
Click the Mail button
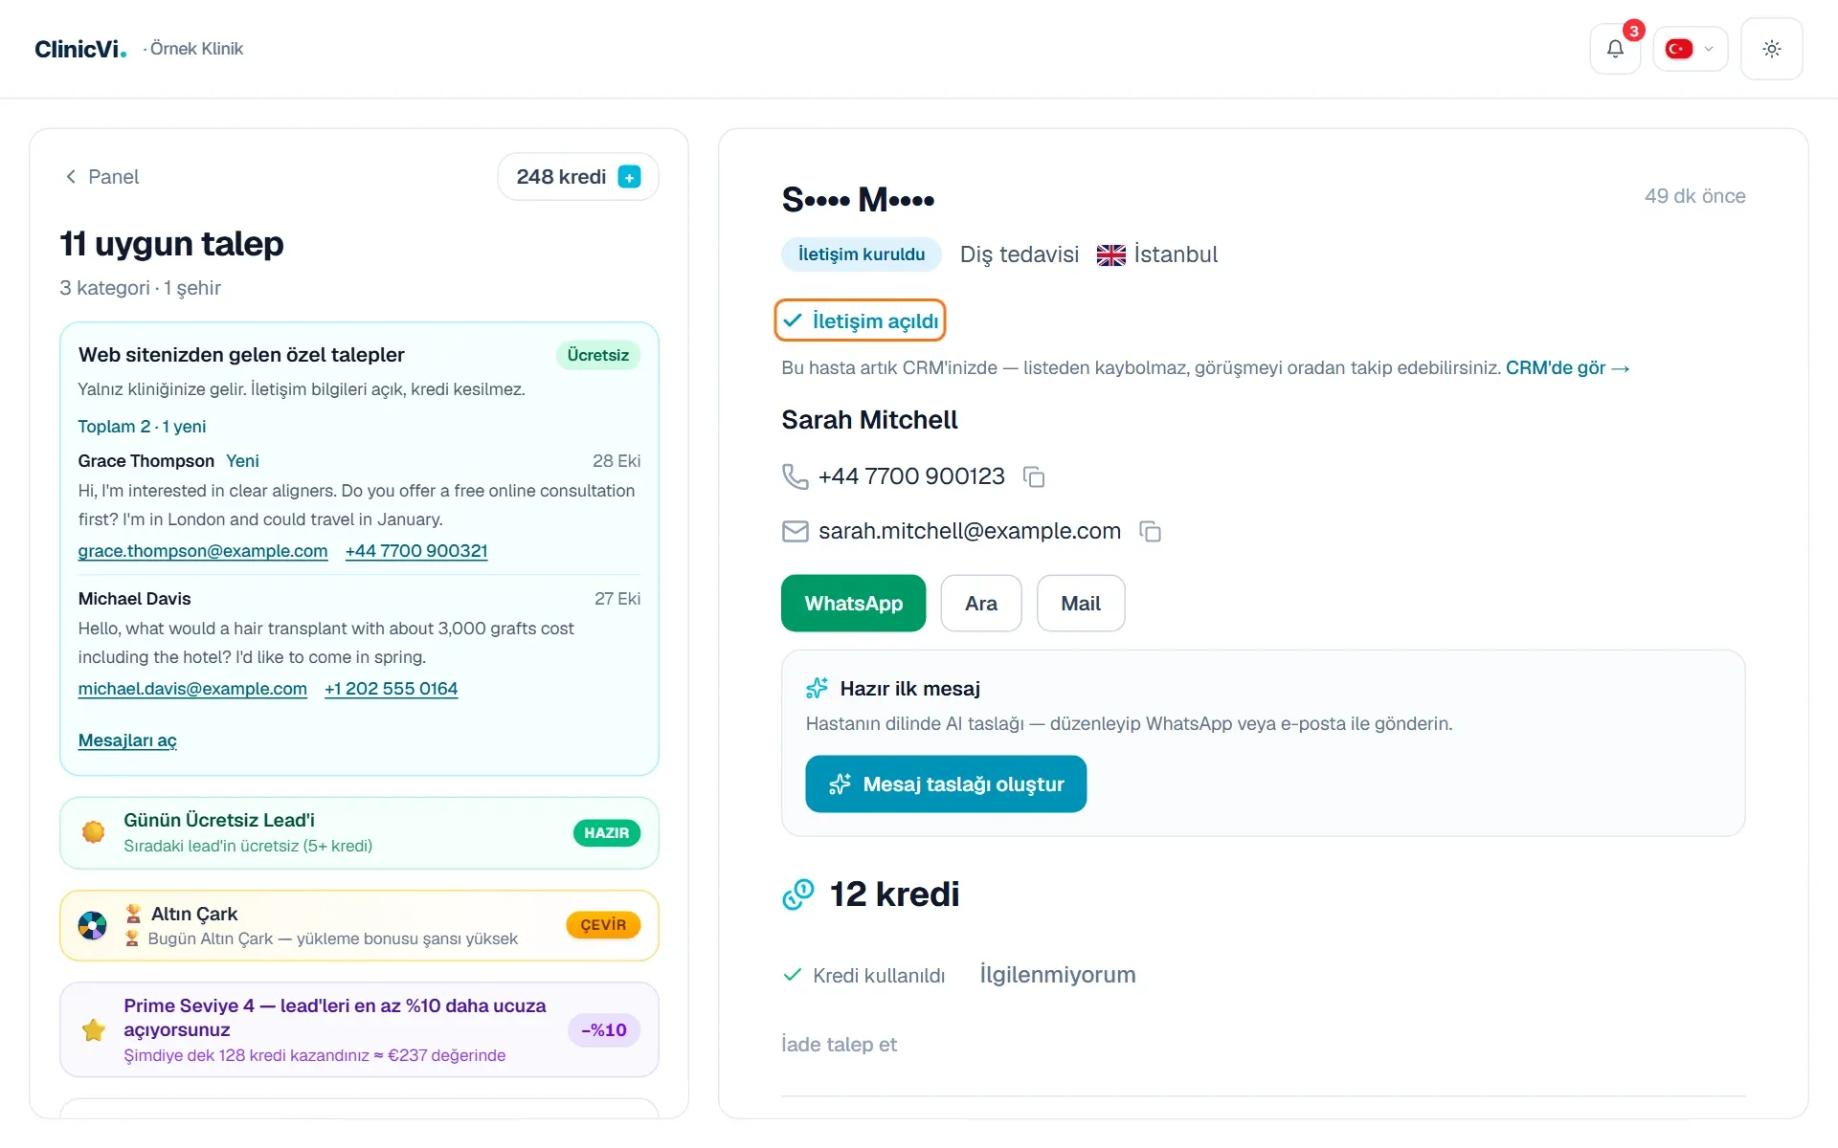(x=1081, y=604)
